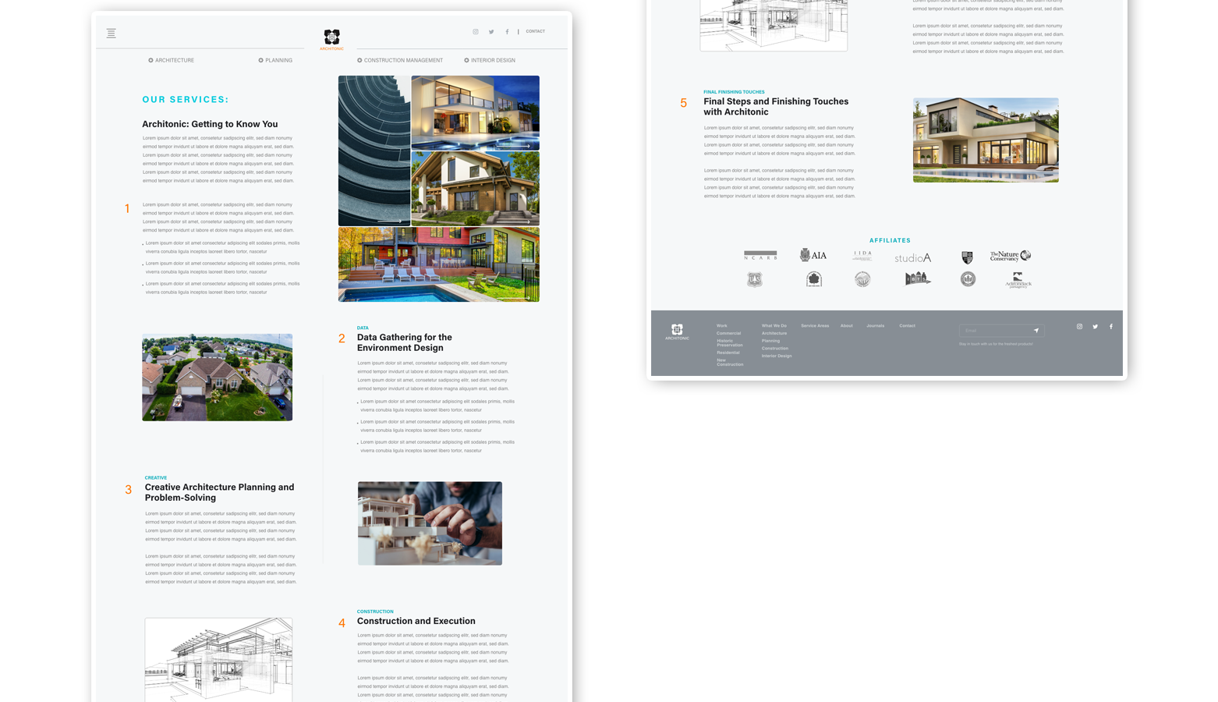This screenshot has width=1218, height=702.
Task: Click the footer Email input field
Action: [994, 331]
